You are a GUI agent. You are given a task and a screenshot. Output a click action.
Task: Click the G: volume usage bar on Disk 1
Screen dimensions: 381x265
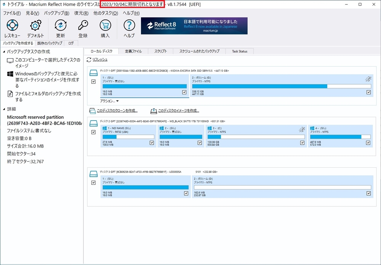click(281, 86)
